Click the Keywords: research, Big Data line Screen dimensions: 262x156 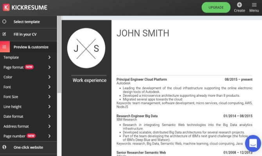(179, 144)
